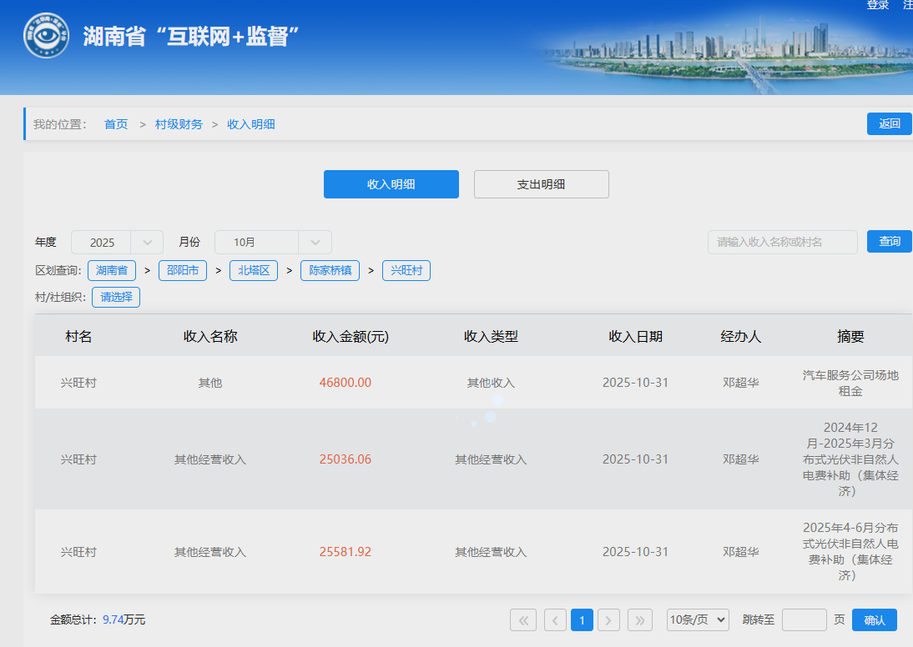Viewport: 913px width, 647px height.
Task: Open the 月份 10月 dropdown
Action: [x=273, y=243]
